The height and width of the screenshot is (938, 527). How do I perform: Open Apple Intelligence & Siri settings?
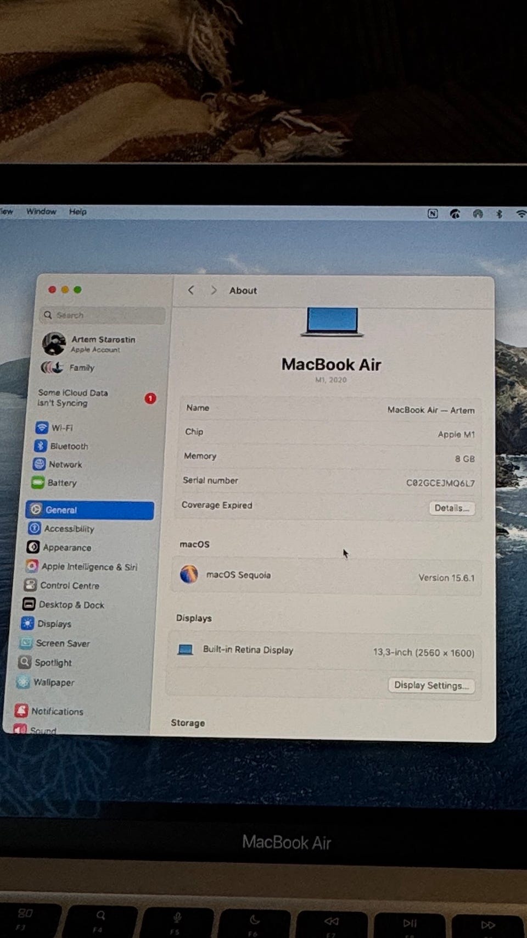pos(81,567)
